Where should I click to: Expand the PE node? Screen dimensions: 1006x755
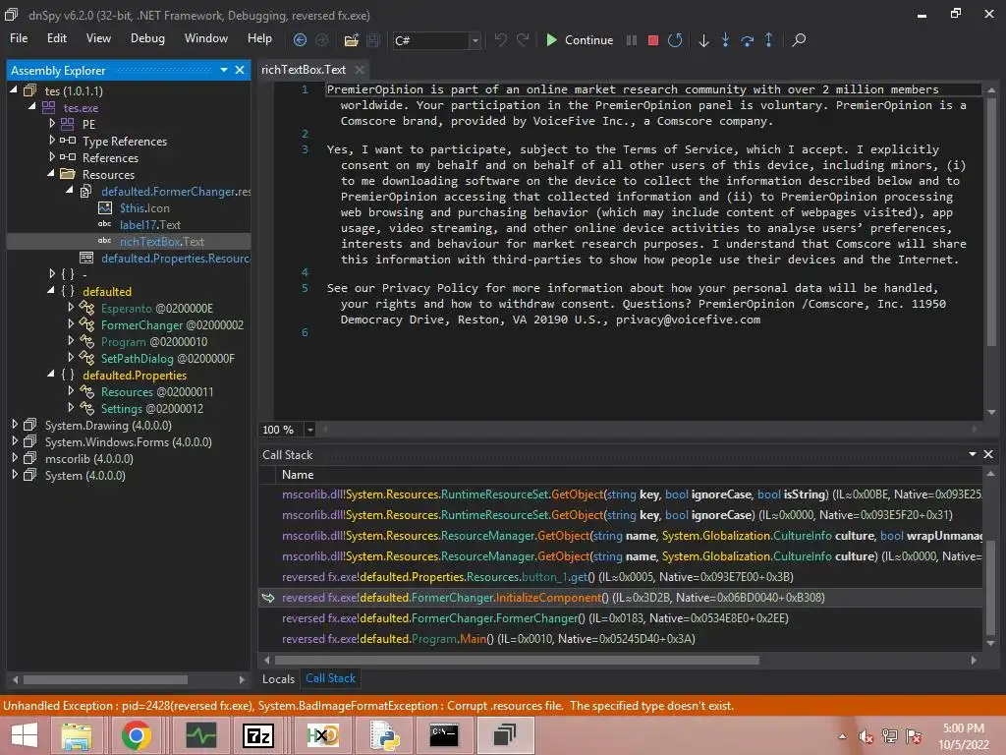(52, 123)
